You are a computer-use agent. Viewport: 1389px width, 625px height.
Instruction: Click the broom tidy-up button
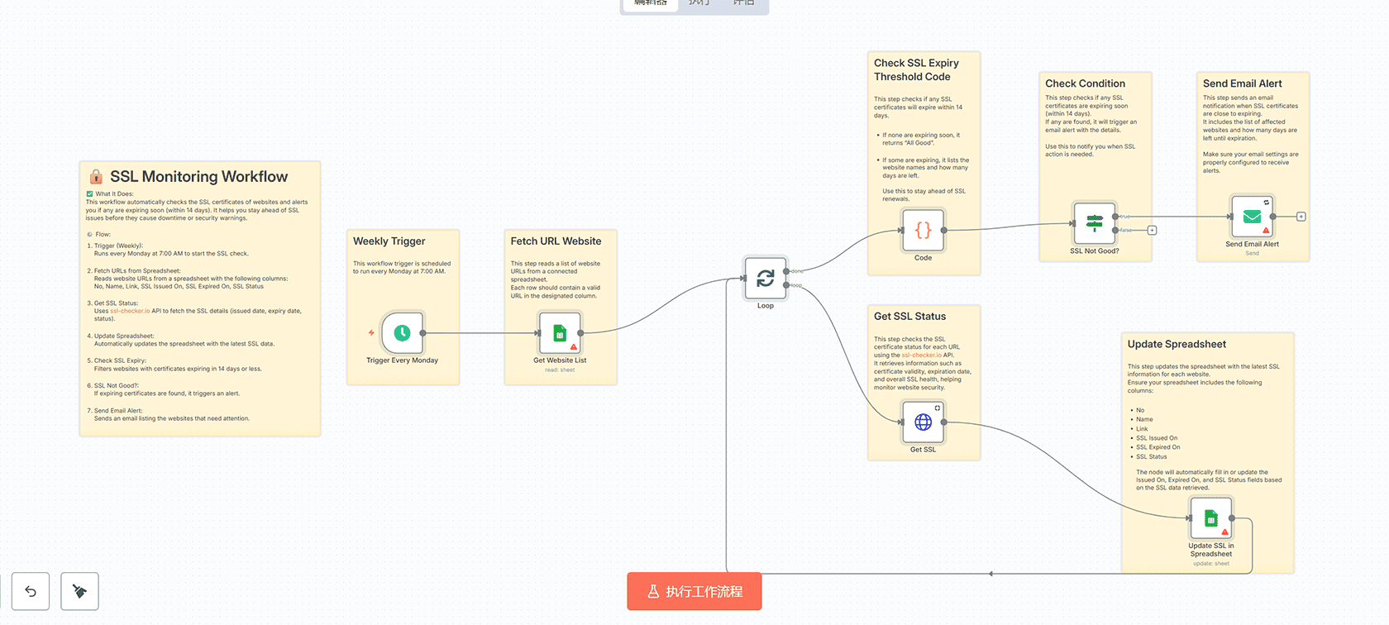click(x=79, y=591)
